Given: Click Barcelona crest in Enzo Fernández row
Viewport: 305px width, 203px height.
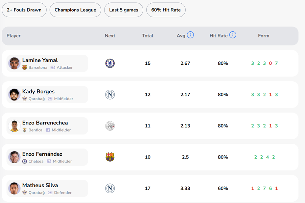Looking at the screenshot, I should tap(110, 157).
